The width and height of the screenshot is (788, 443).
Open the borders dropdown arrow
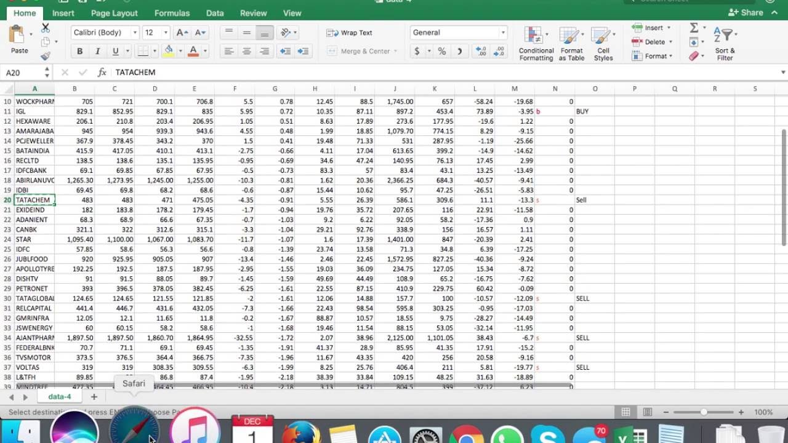(155, 51)
